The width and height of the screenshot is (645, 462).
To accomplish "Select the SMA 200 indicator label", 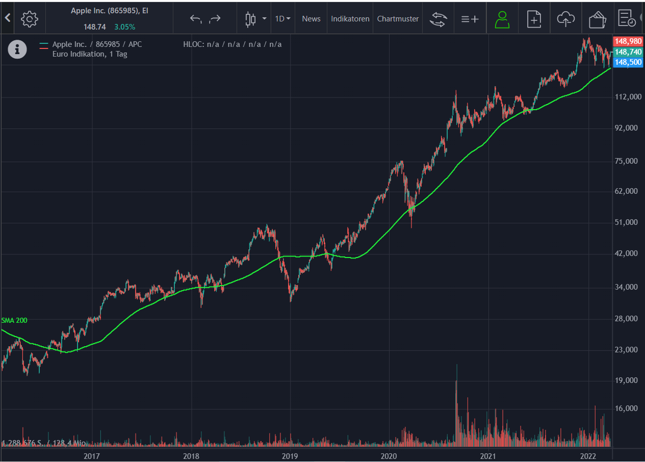I will coord(14,320).
